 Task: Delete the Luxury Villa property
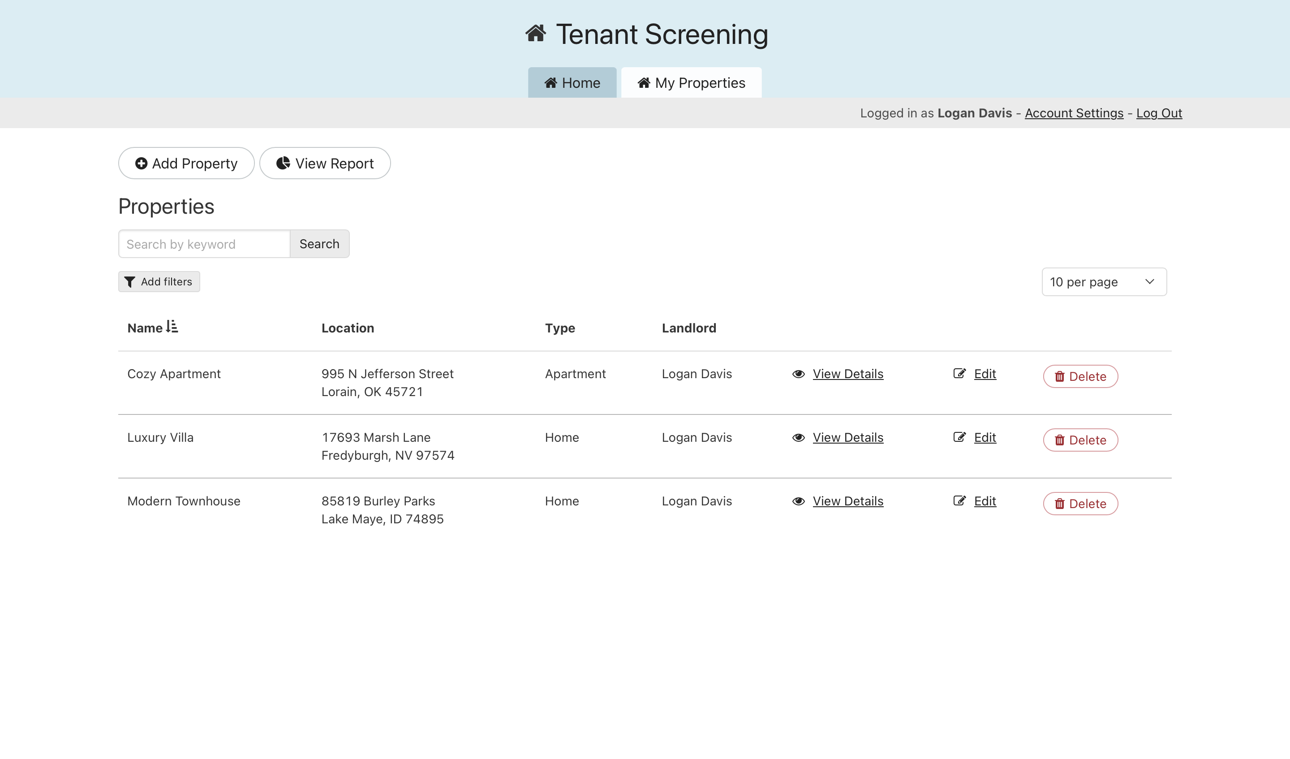tap(1080, 440)
